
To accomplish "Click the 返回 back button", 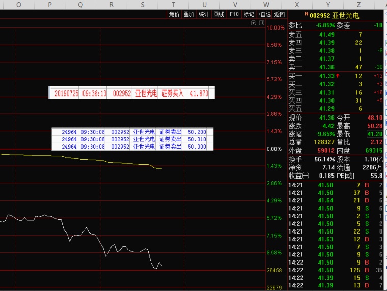I will click(280, 14).
